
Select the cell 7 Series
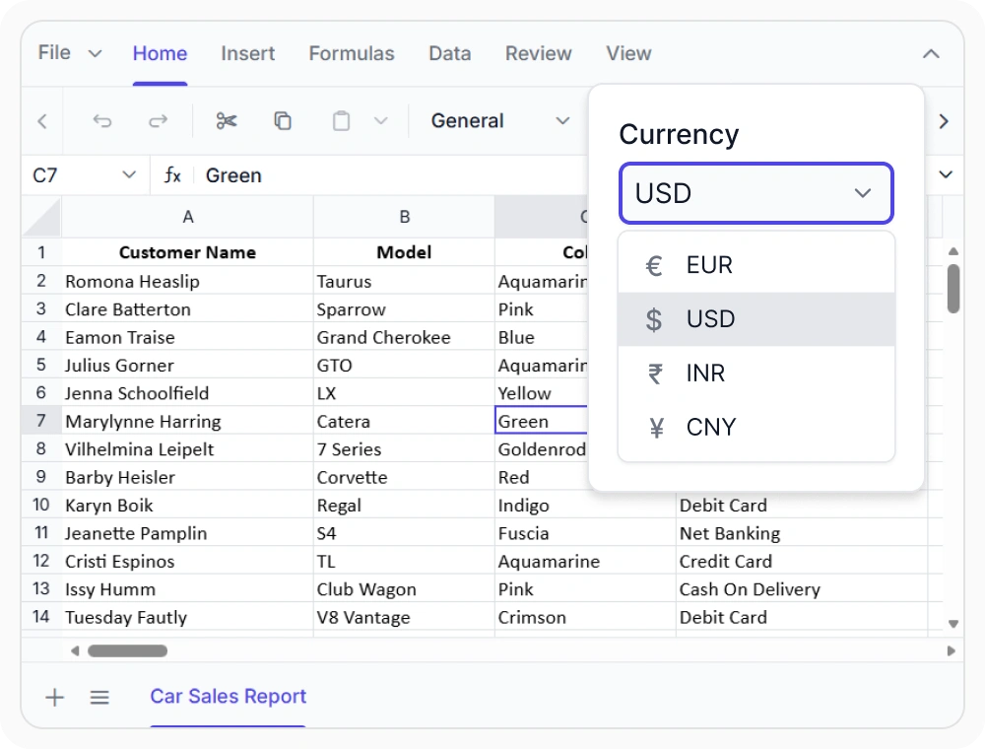click(404, 448)
